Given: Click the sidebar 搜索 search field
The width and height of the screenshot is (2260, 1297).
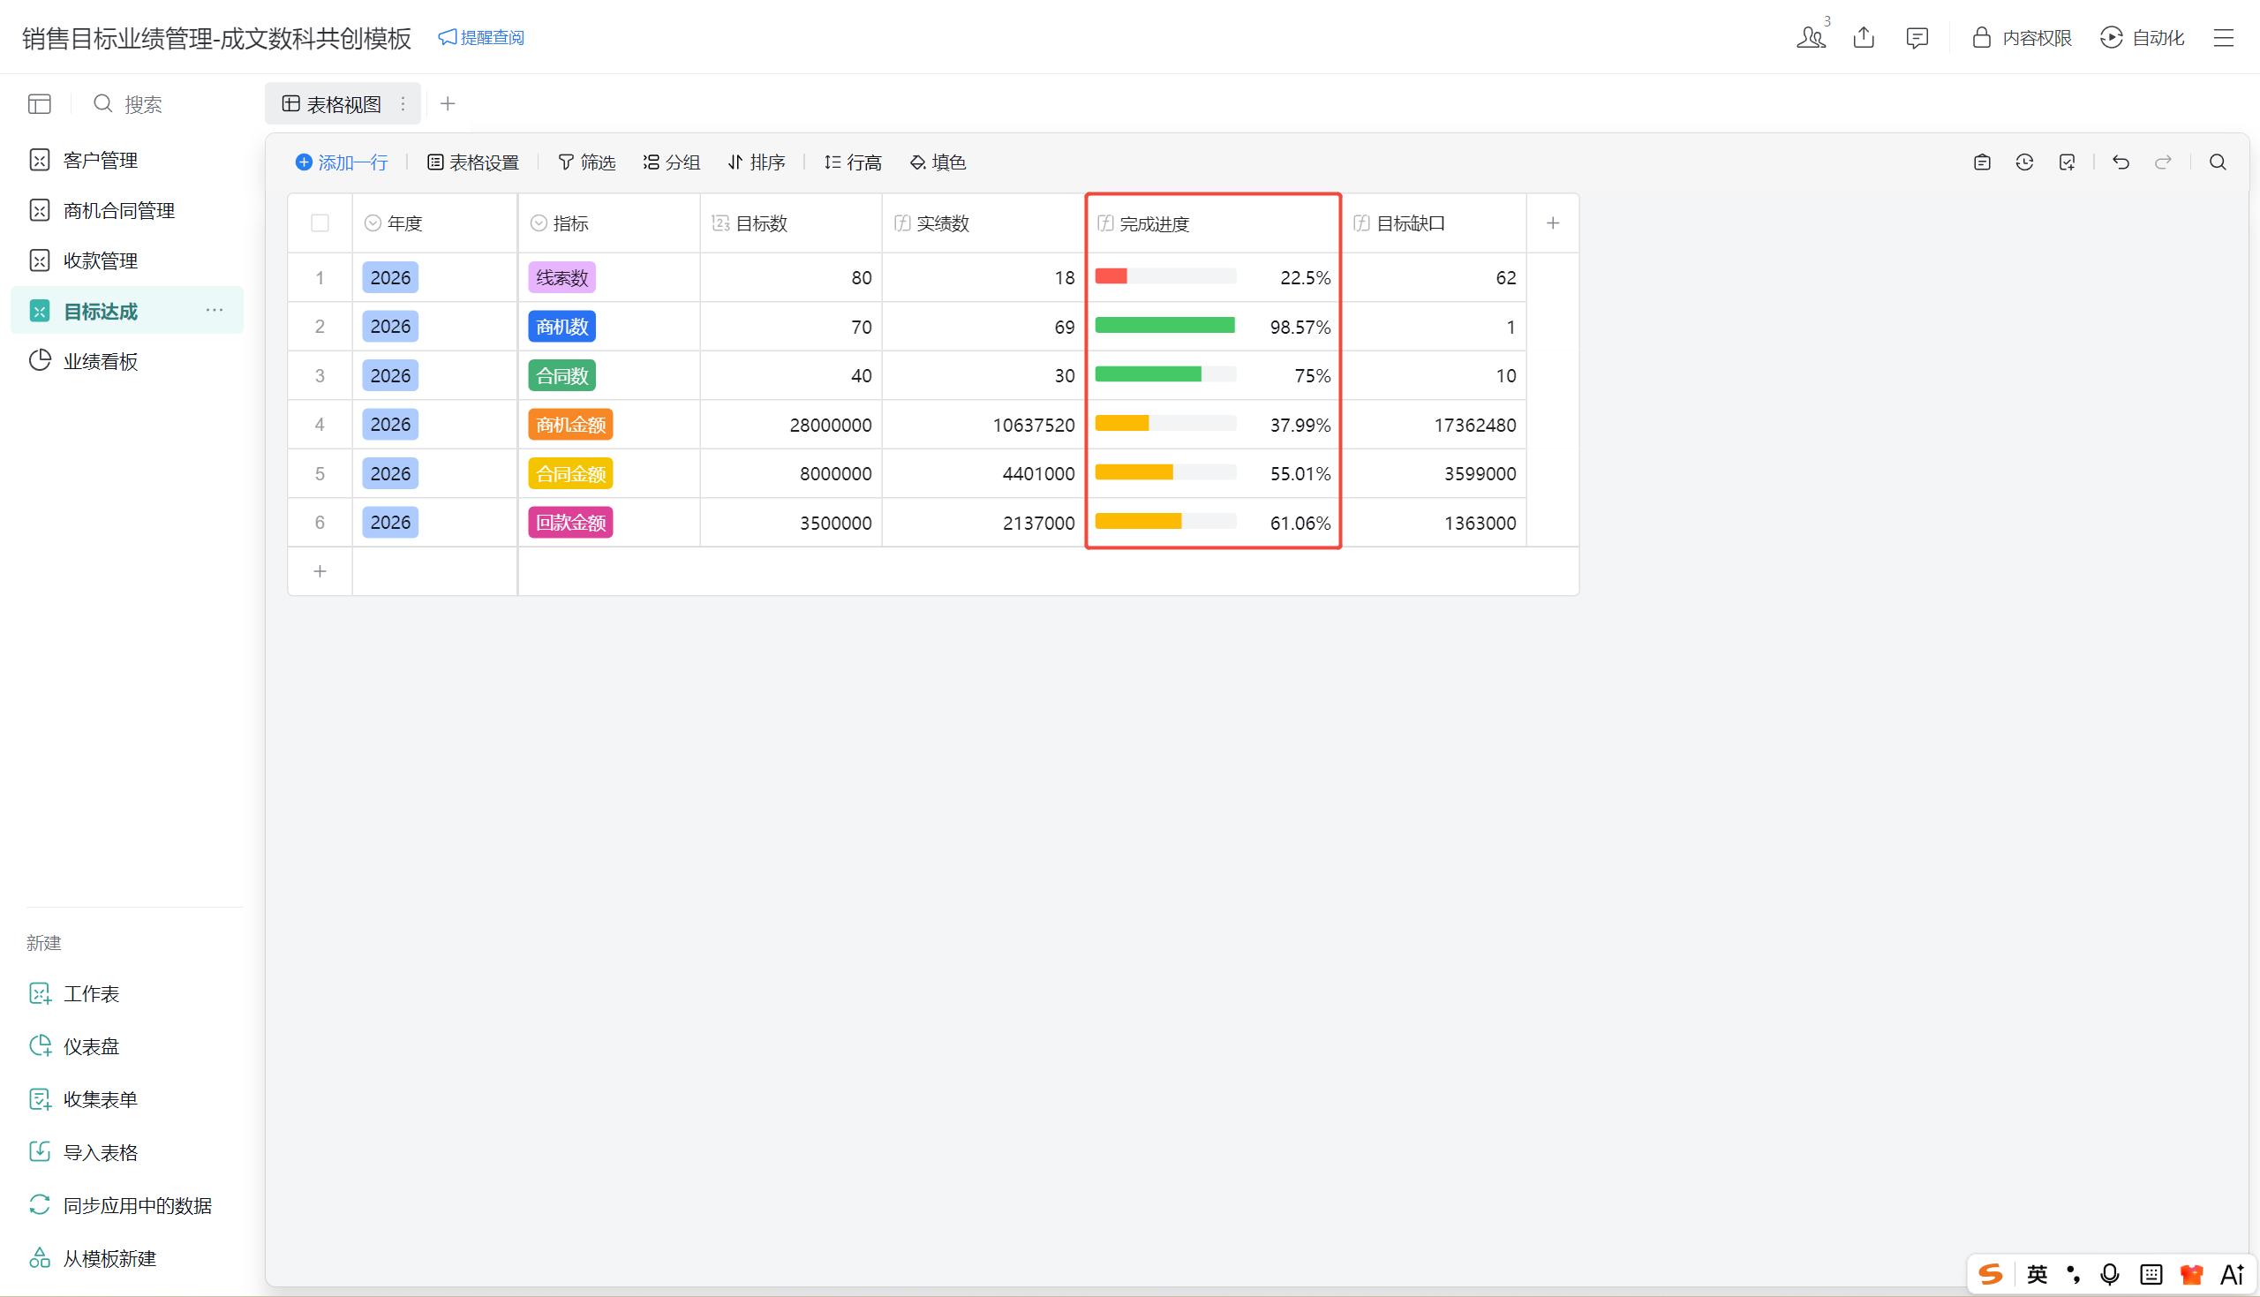Looking at the screenshot, I should (x=142, y=104).
